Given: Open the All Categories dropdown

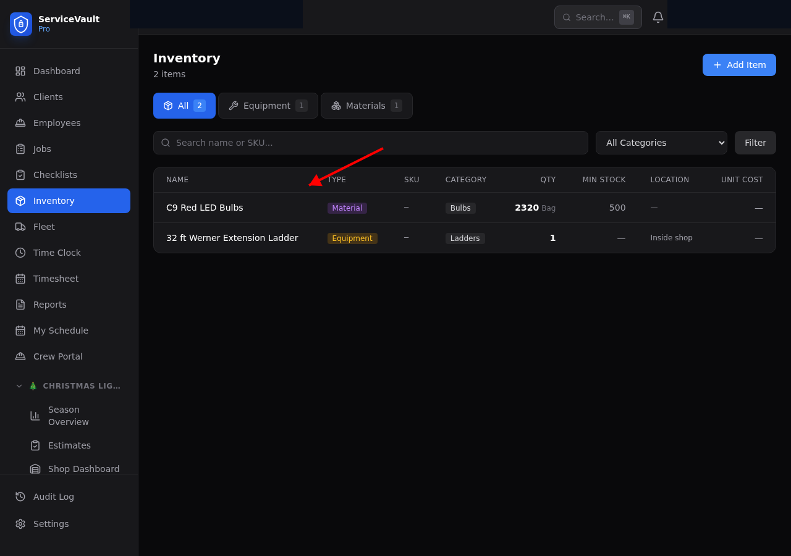Looking at the screenshot, I should tap(661, 143).
